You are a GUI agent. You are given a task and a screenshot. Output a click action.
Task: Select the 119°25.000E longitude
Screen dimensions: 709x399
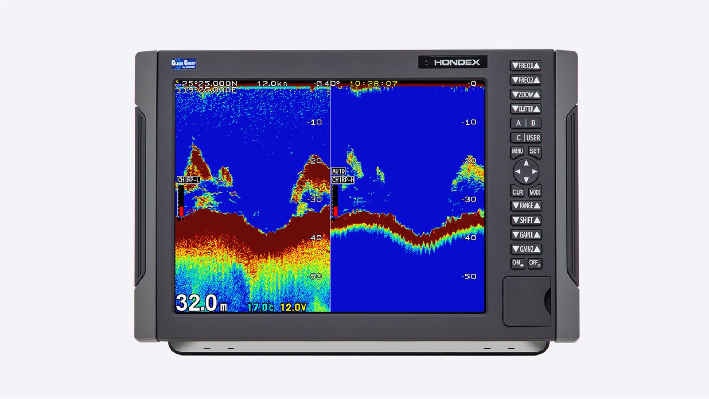tap(206, 90)
